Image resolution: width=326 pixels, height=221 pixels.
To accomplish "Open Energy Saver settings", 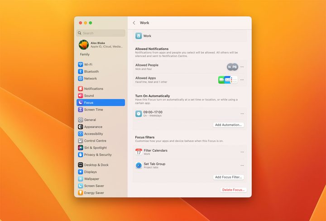I will tap(101, 193).
